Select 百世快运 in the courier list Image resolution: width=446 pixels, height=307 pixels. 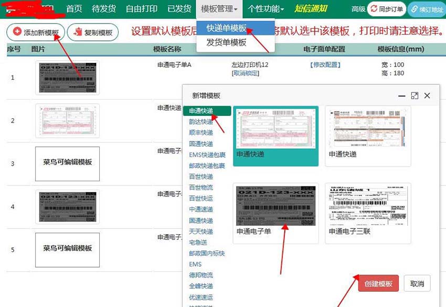point(201,198)
